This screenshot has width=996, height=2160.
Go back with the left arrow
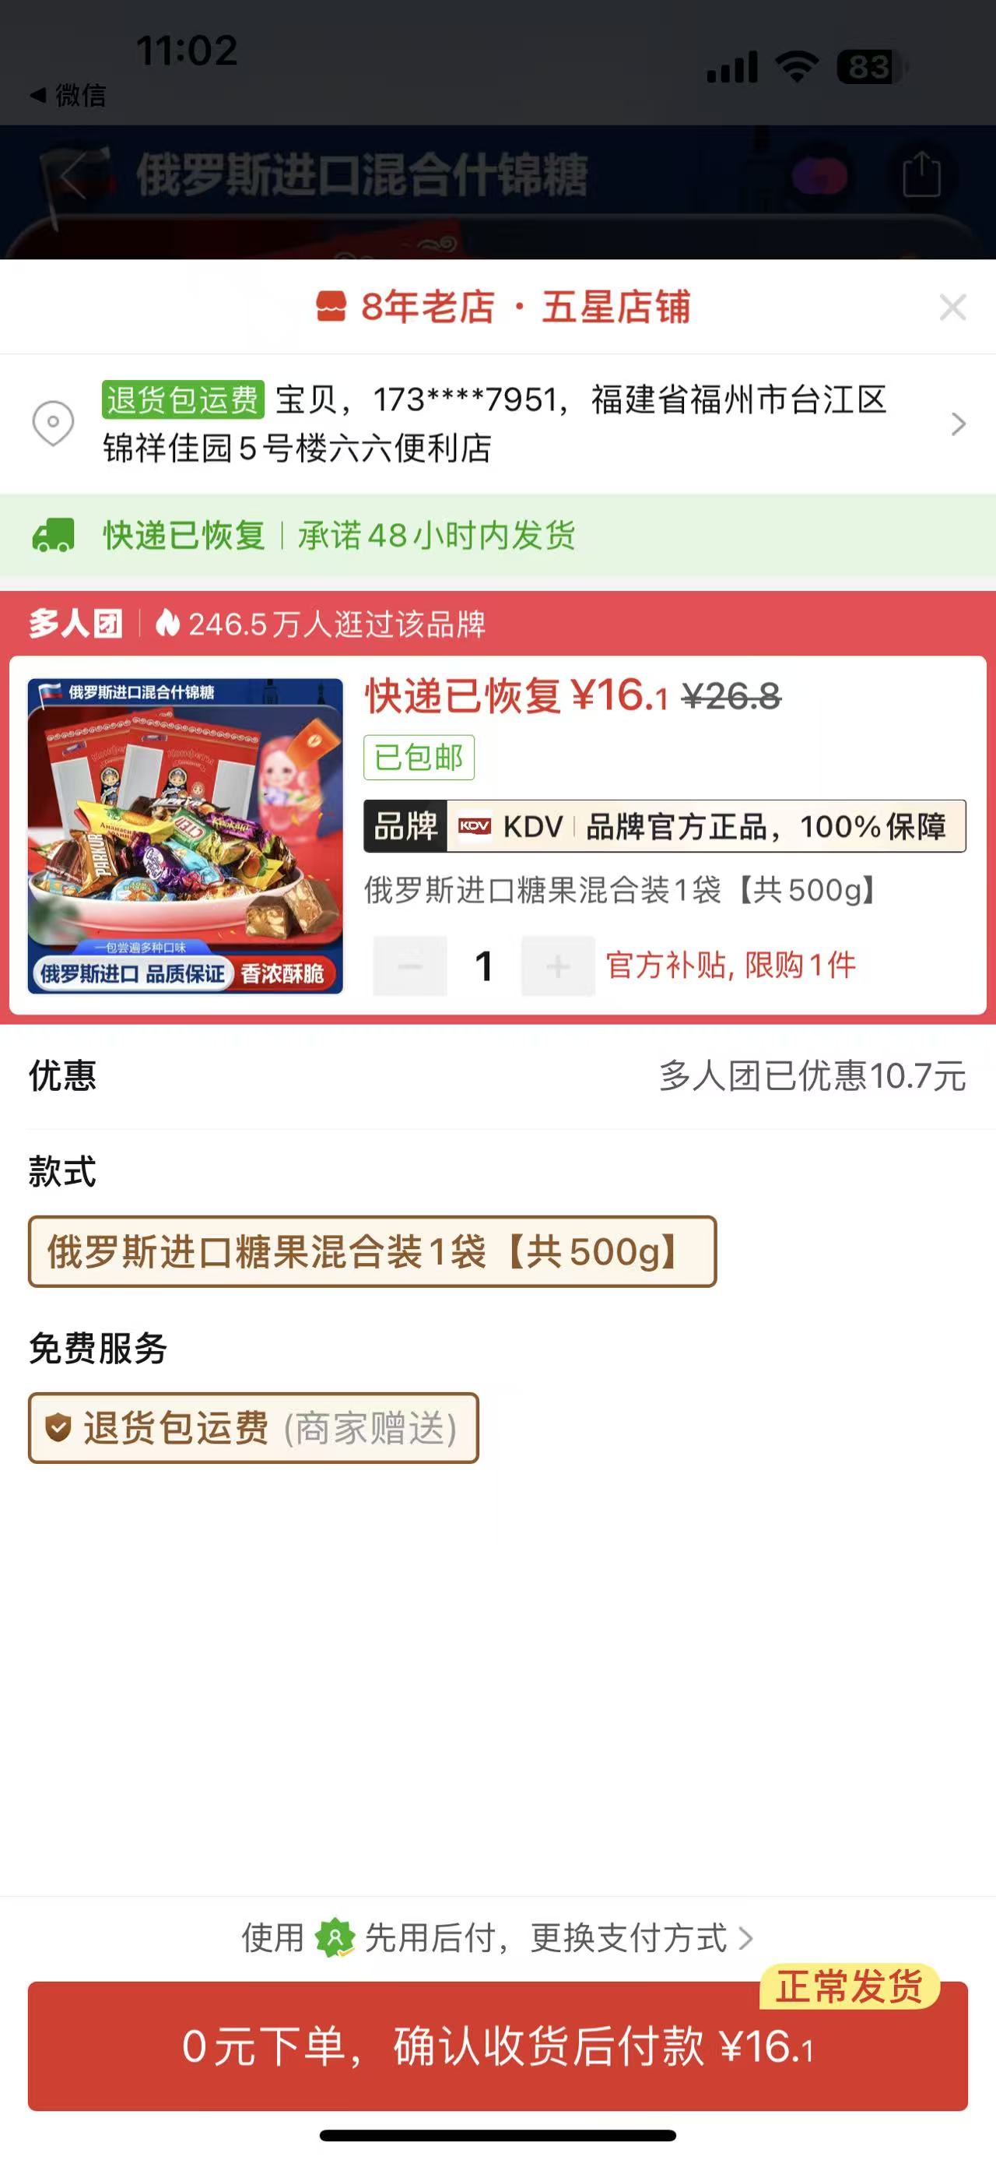[x=74, y=175]
